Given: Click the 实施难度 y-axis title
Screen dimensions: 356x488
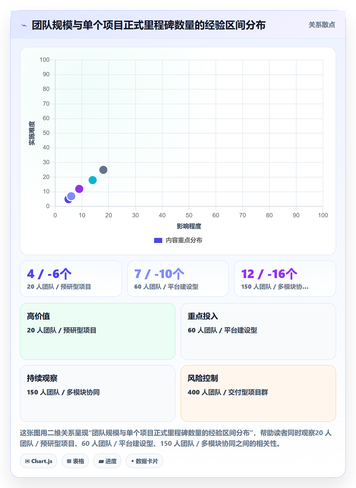Looking at the screenshot, I should (x=32, y=133).
